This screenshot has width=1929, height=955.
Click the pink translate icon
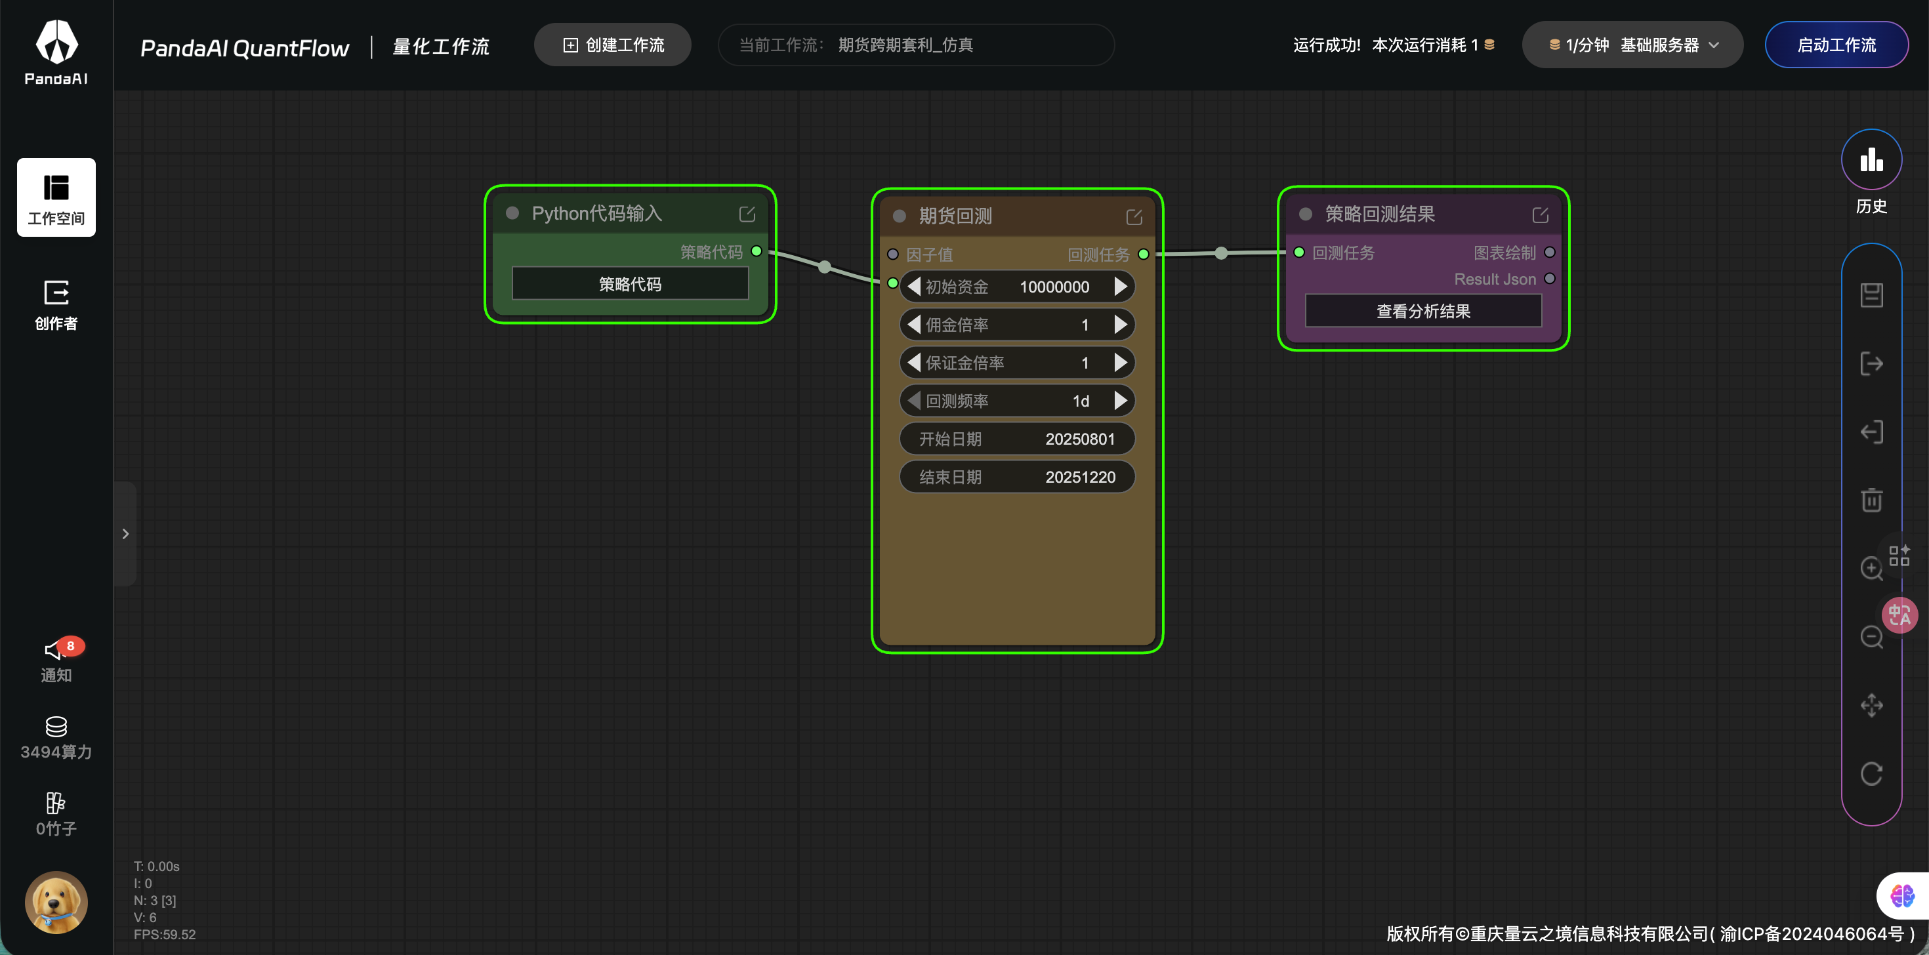click(1899, 615)
